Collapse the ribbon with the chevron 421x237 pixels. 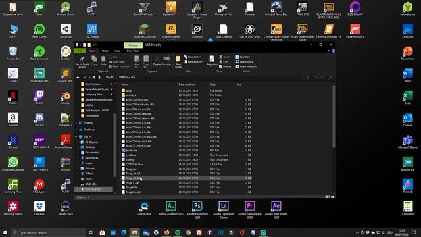(328, 51)
